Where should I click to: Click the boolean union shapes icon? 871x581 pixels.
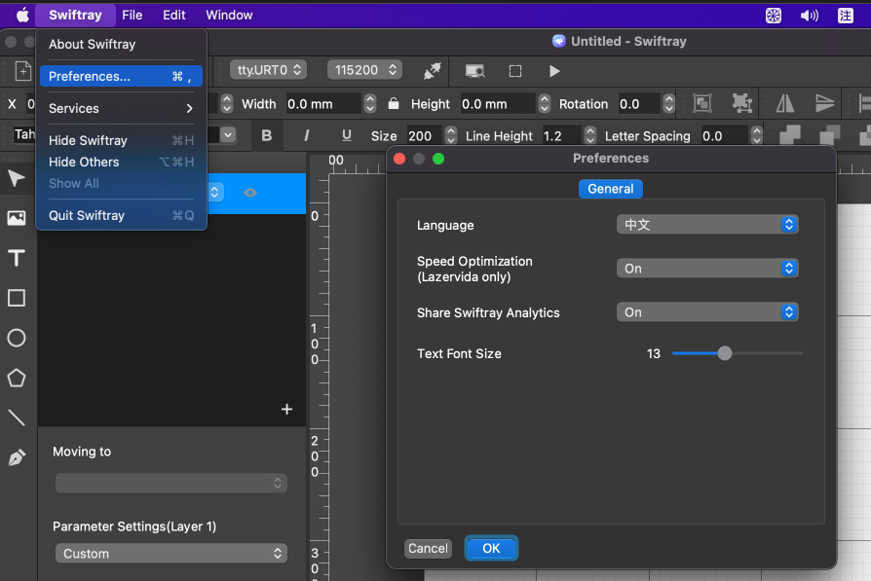pyautogui.click(x=790, y=135)
